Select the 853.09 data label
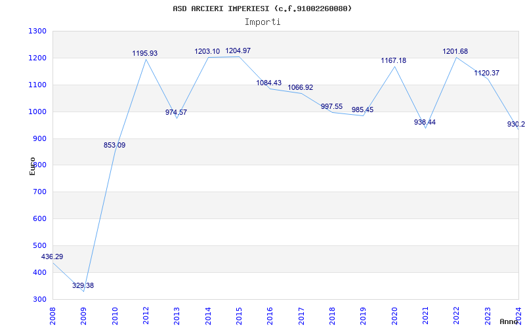Screen dimensions: 525x328 pyautogui.click(x=114, y=145)
